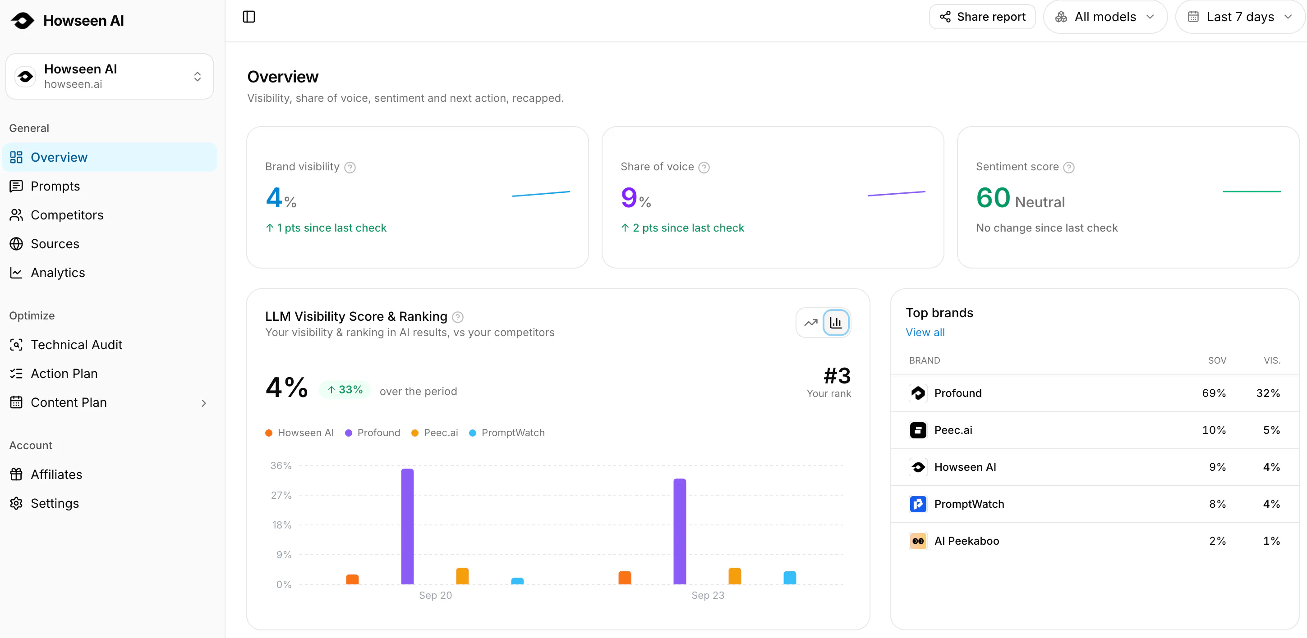This screenshot has width=1307, height=638.
Task: Toggle Profound series in chart legend
Action: coord(373,433)
